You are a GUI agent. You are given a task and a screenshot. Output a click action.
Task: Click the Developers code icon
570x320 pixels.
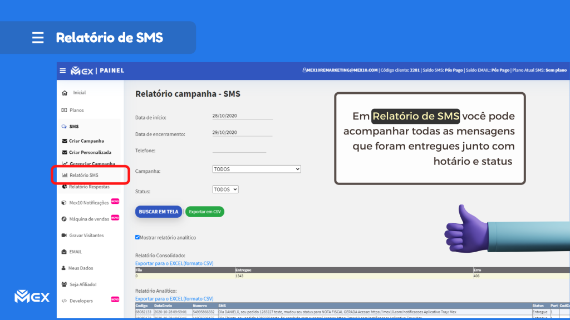point(64,301)
